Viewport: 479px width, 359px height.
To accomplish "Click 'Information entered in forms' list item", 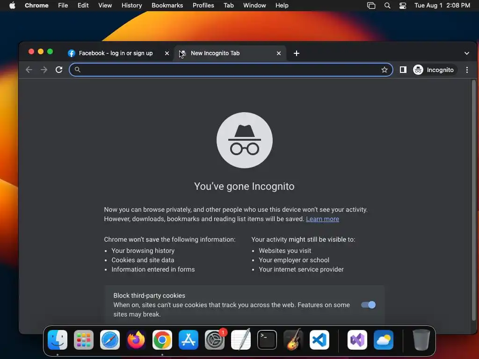I will click(x=153, y=270).
